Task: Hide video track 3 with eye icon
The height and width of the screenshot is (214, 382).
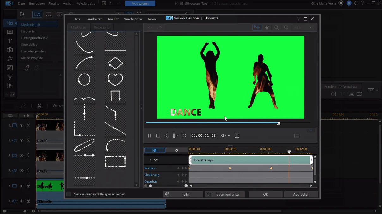Action: (x=22, y=186)
